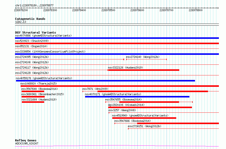The height and width of the screenshot is (149, 226).
Task: Click the nsv4070886 gnomADStructuralVariants label
Action: 43,36
